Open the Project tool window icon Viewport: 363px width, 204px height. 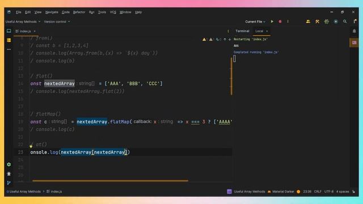pyautogui.click(x=9, y=31)
